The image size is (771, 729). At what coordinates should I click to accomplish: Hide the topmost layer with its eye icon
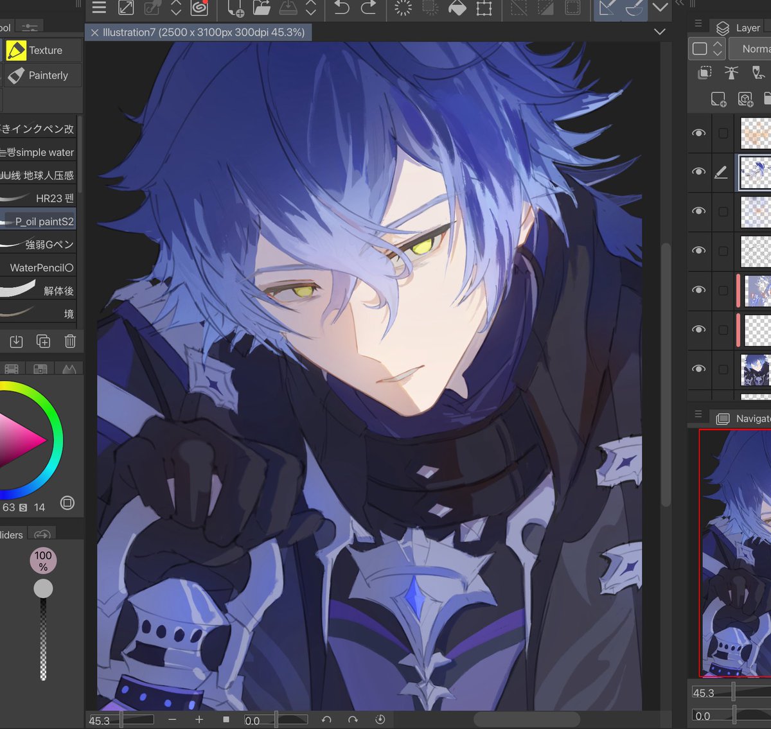point(698,133)
